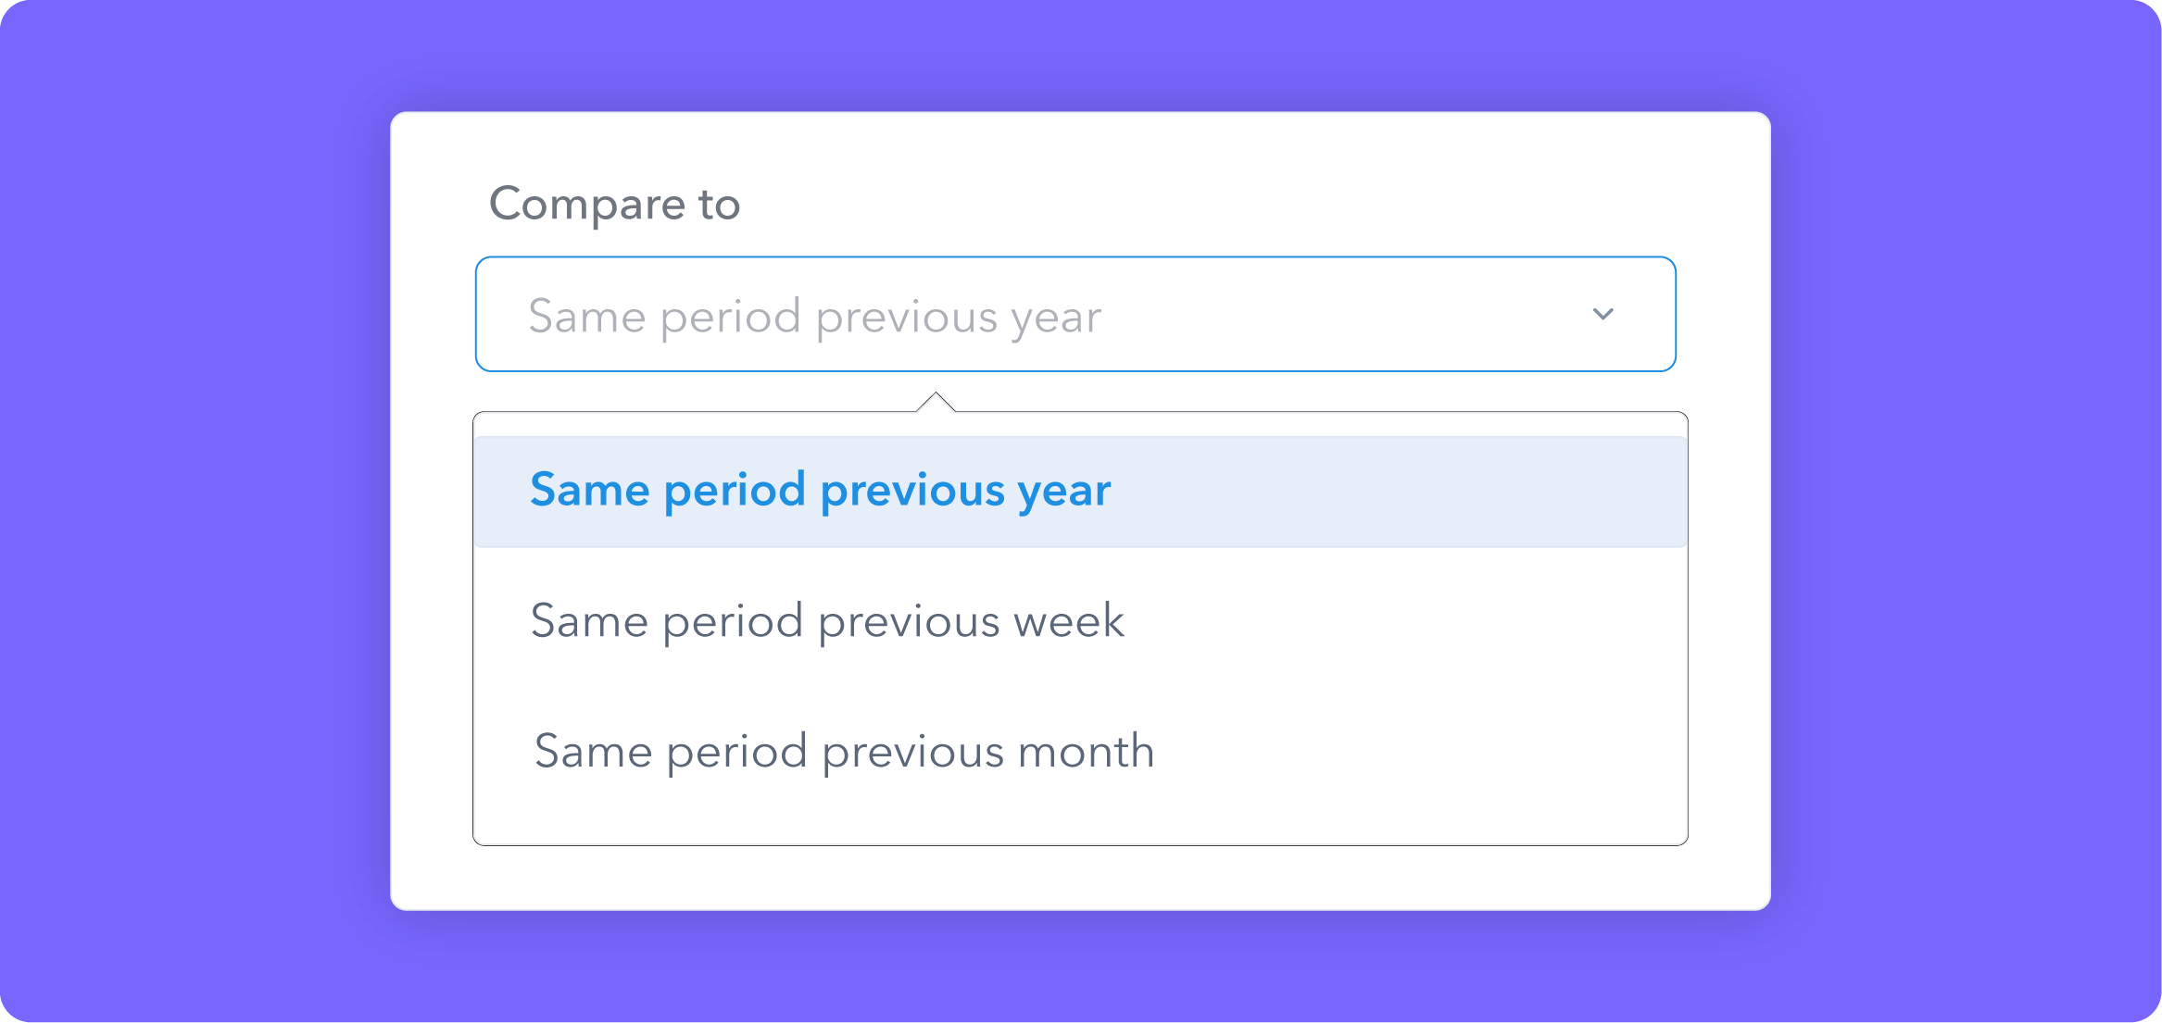
Task: Click the purple background to dismiss dropdown
Action: point(185,509)
